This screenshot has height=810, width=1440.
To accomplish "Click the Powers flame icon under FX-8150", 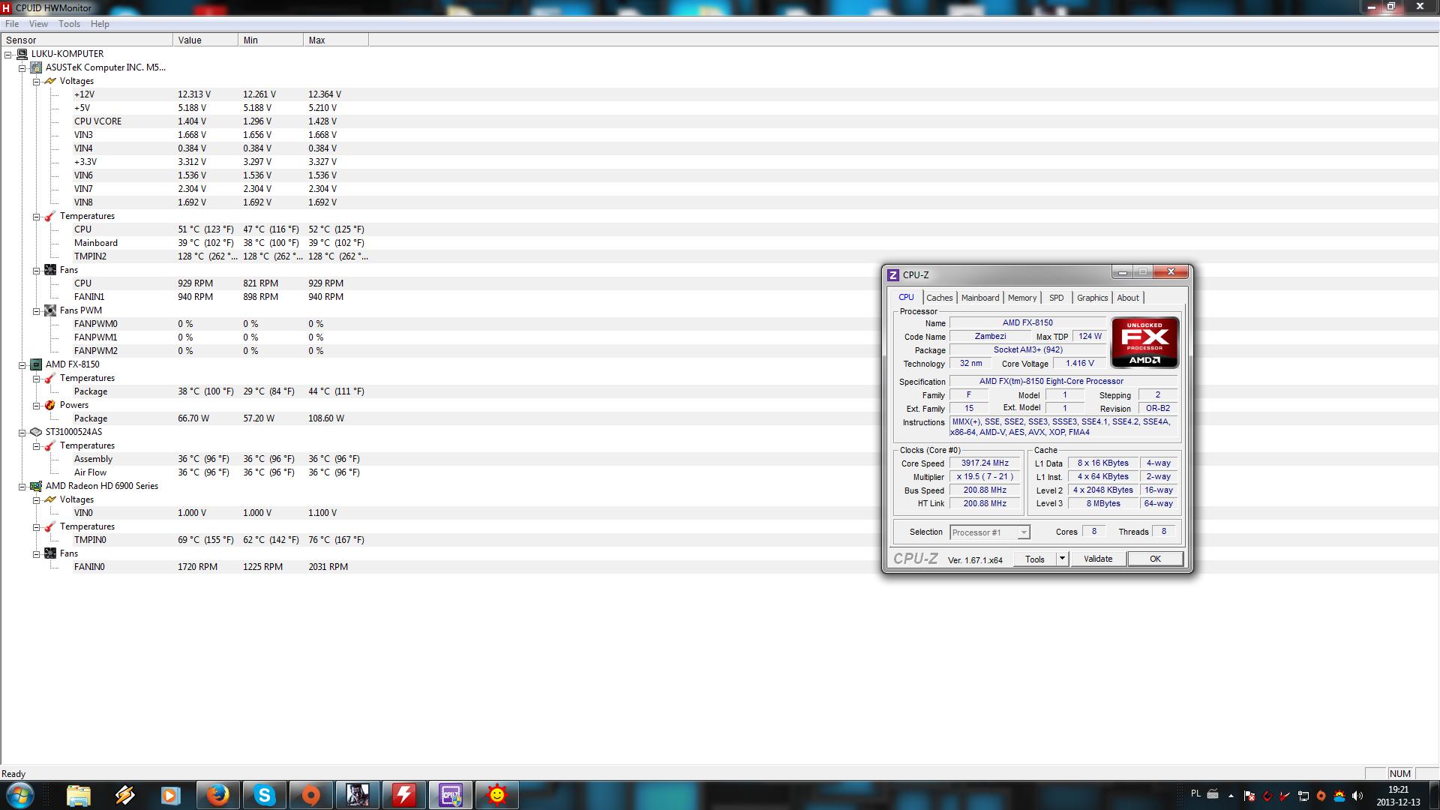I will 50,405.
